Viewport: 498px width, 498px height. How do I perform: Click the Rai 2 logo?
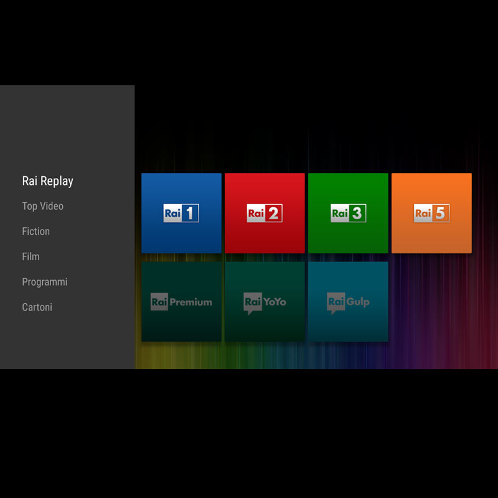tap(265, 214)
